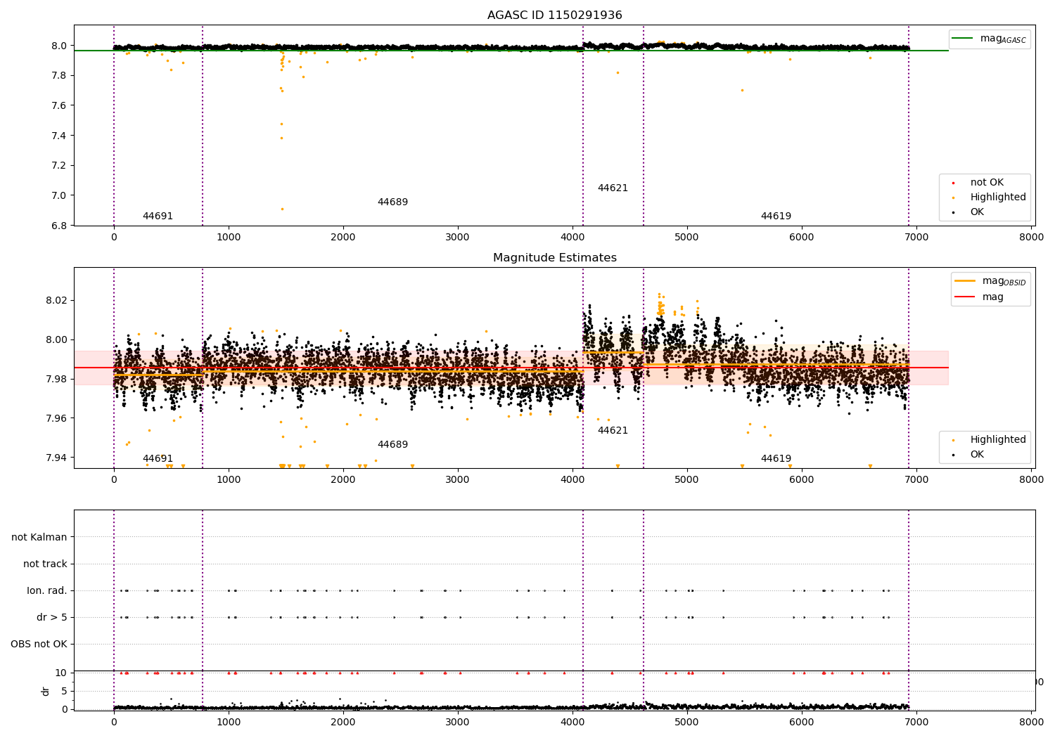Viewport: 1055px width, 738px height.
Task: Click x-axis tick 7000 under bottom dr plot
Action: tap(916, 722)
